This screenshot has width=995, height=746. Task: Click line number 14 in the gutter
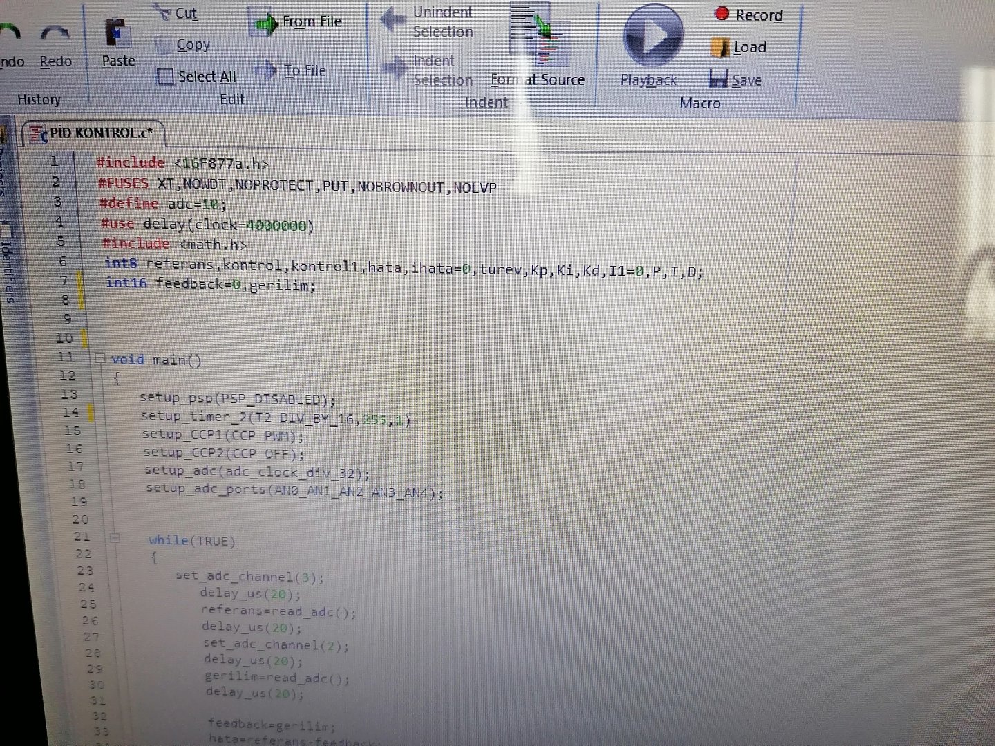point(70,412)
